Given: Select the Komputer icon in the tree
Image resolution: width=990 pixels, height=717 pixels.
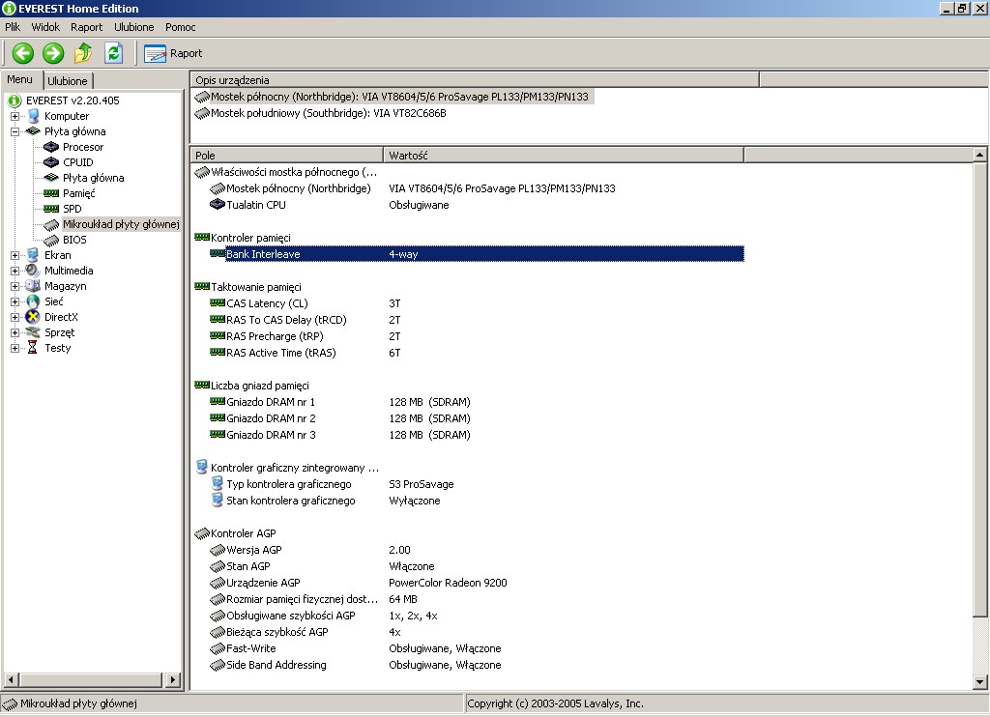Looking at the screenshot, I should coord(33,116).
